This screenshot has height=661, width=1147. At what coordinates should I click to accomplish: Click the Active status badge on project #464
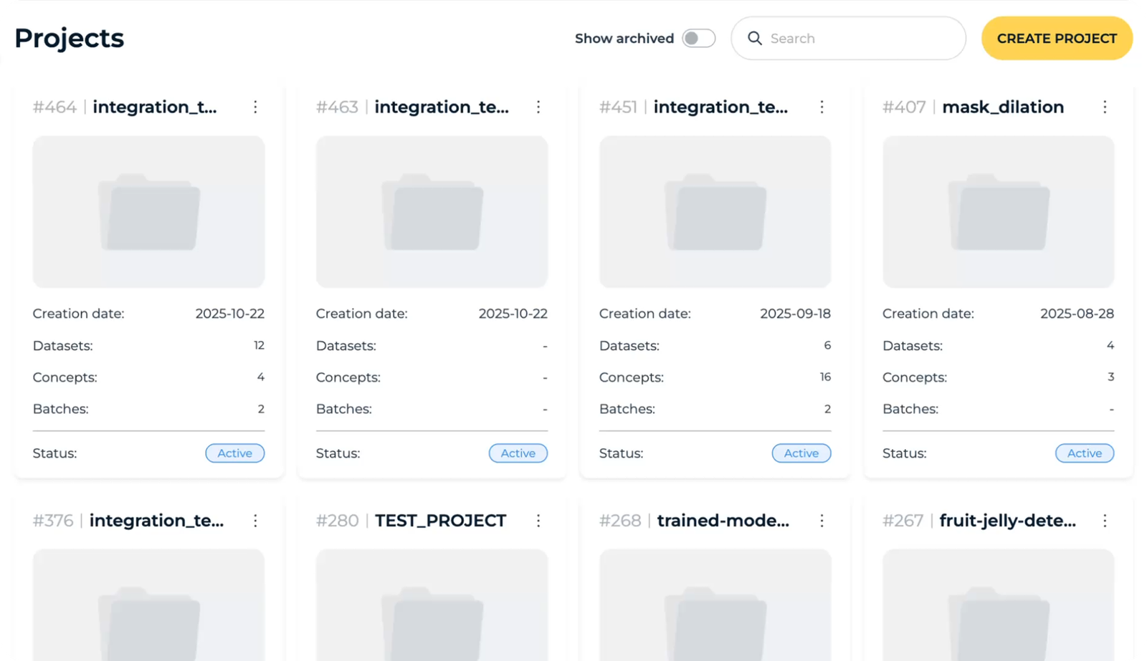(x=234, y=453)
